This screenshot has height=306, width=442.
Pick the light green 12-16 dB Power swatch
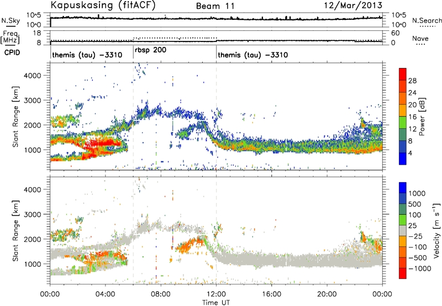(x=403, y=123)
